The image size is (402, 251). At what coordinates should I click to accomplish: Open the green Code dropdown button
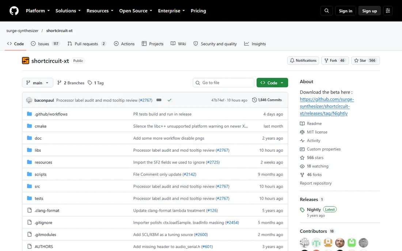(272, 83)
